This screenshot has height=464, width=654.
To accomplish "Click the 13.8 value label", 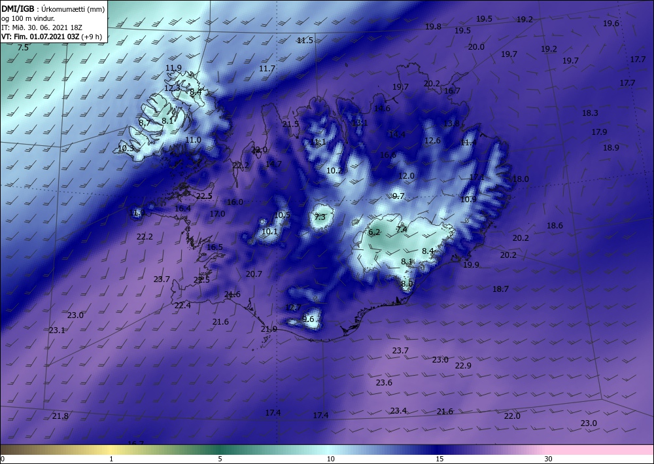I will (x=451, y=124).
